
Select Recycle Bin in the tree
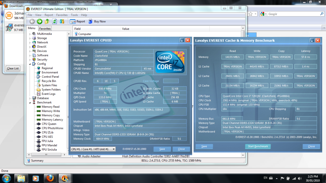(49, 81)
